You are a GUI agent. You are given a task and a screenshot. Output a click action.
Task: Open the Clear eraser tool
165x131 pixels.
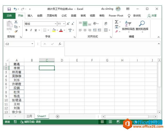(117, 31)
